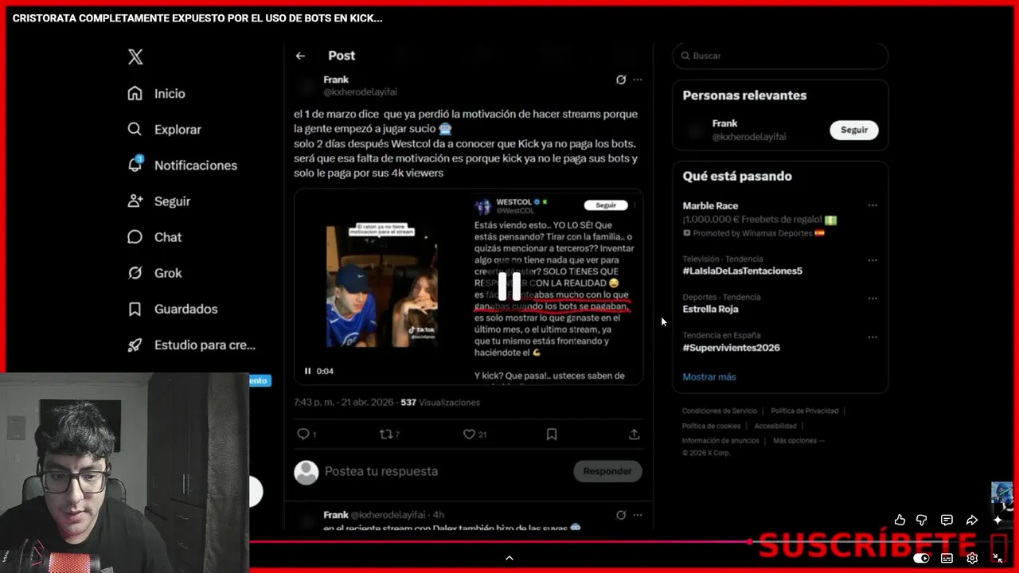The image size is (1019, 573).
Task: Open options for Estrella Roja trend
Action: tap(873, 298)
